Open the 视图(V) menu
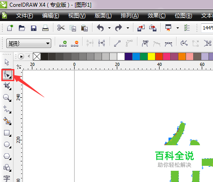This screenshot has width=213, height=182. [77, 16]
